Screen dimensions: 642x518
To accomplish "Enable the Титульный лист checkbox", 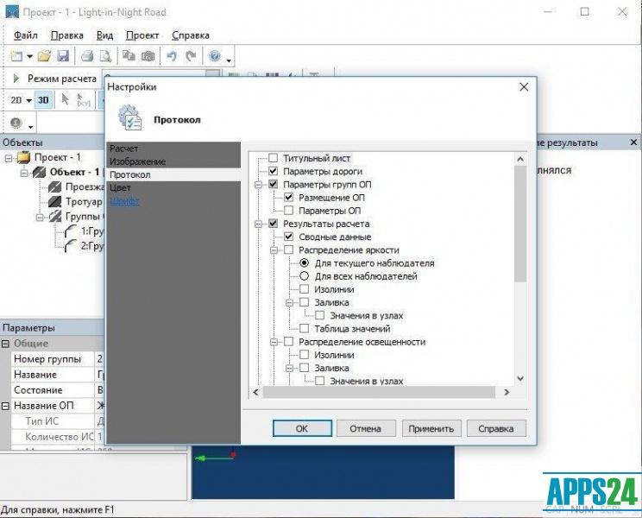I will coord(274,158).
